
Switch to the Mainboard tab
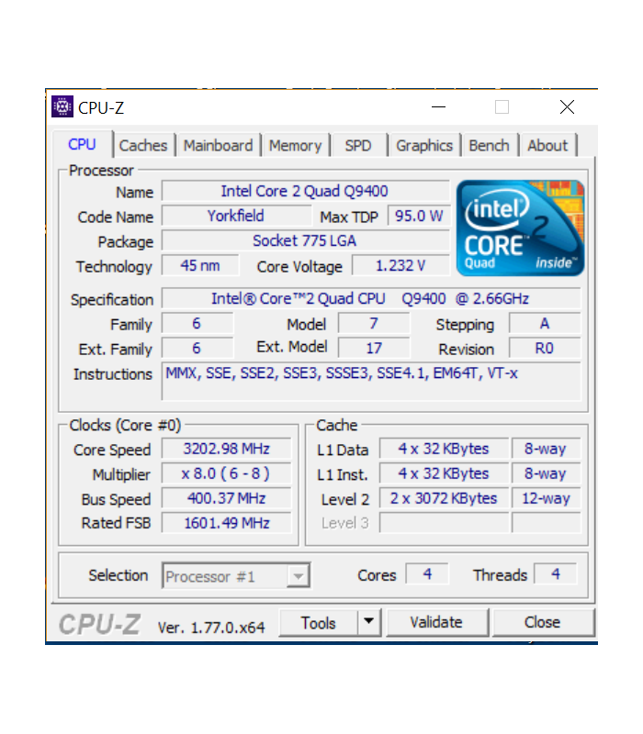(218, 146)
